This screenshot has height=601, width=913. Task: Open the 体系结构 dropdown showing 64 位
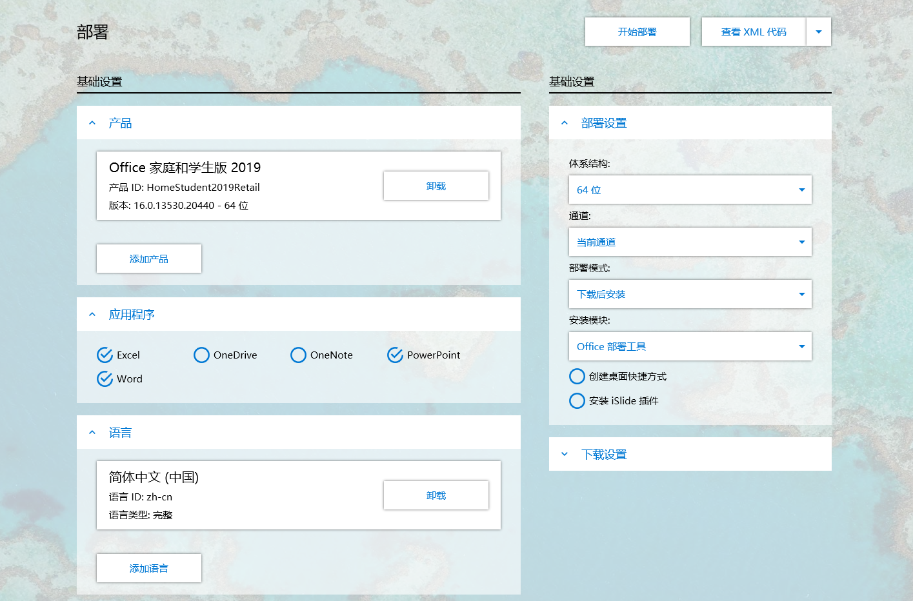pos(690,190)
